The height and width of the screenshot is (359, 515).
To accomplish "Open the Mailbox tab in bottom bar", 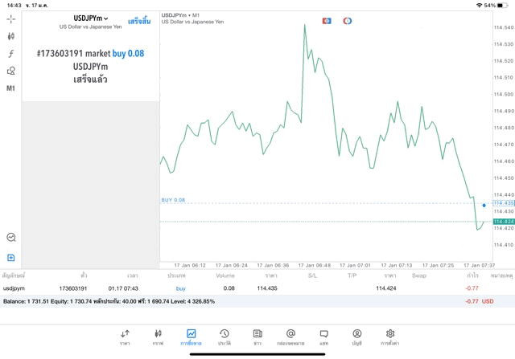I will point(290,337).
